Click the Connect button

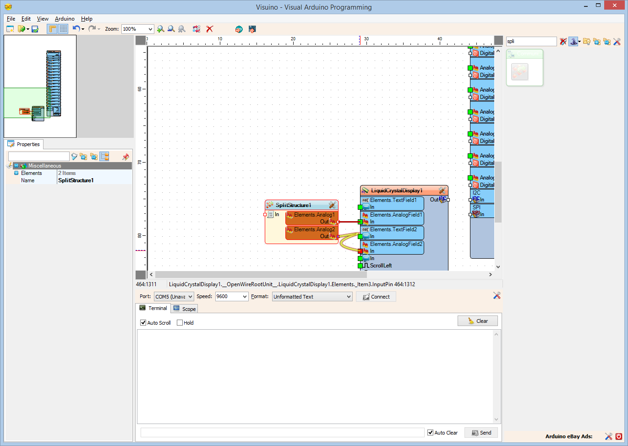[376, 297]
